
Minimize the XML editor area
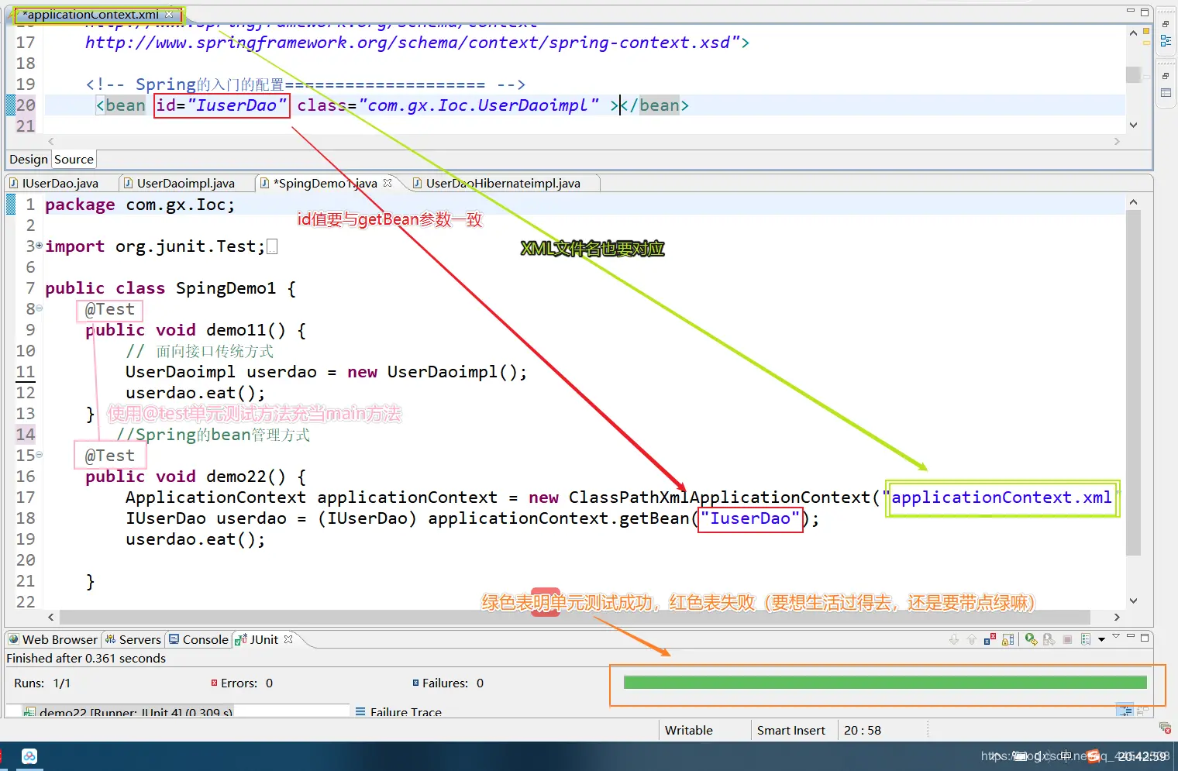(x=1131, y=11)
